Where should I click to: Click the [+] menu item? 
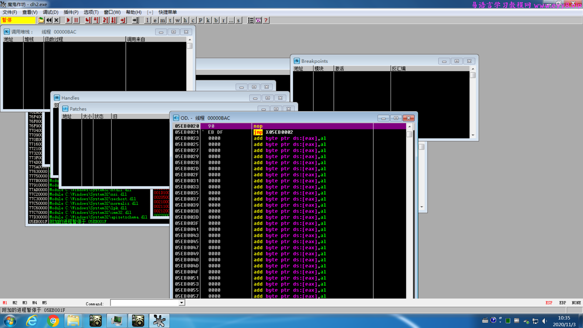(150, 12)
